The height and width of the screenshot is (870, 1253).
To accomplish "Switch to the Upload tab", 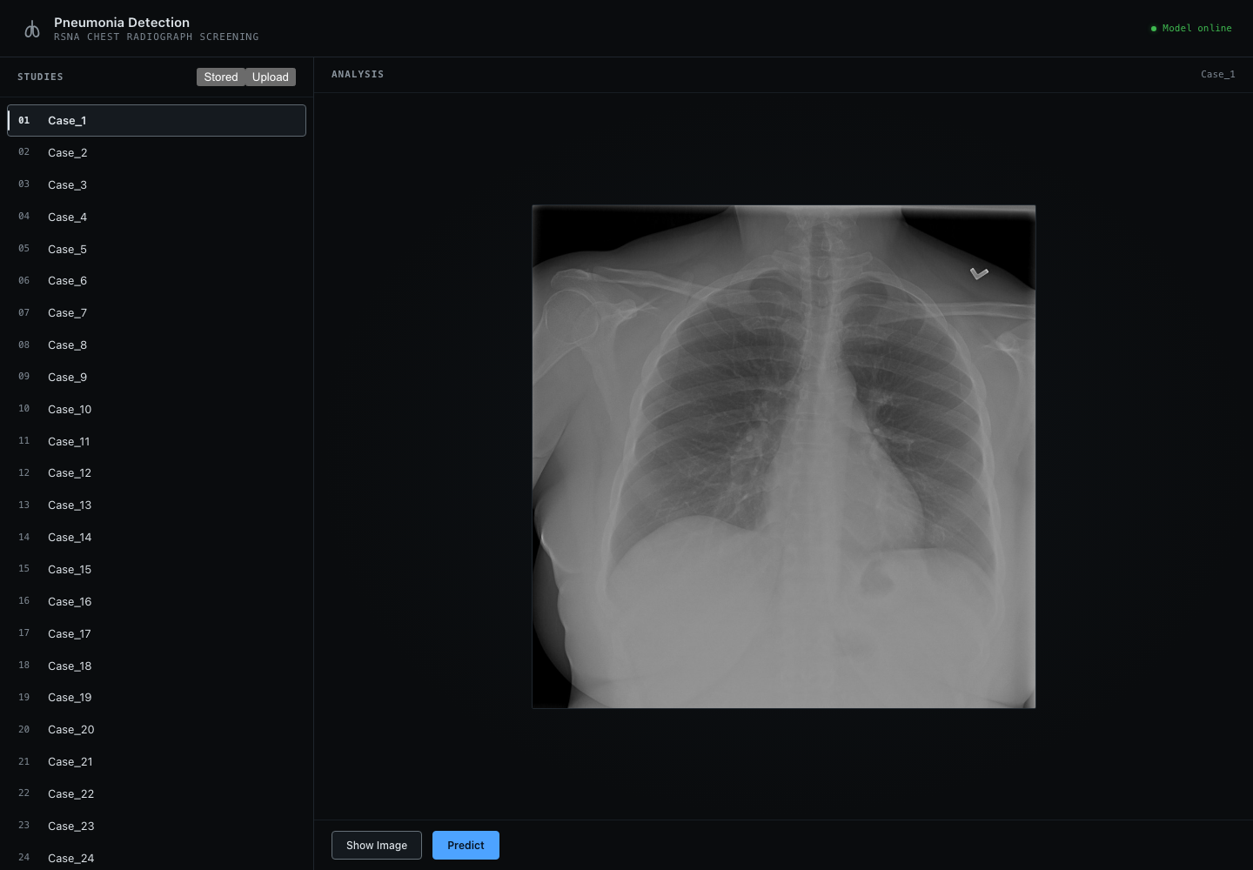I will pyautogui.click(x=271, y=77).
